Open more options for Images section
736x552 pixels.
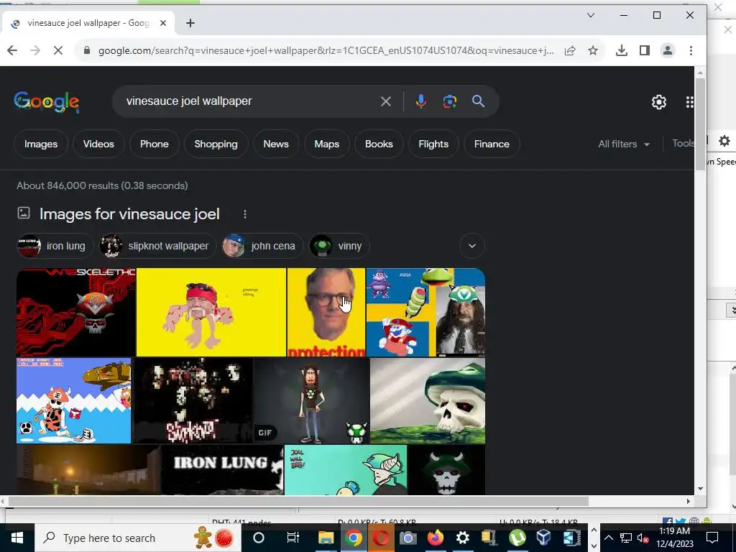pyautogui.click(x=244, y=214)
